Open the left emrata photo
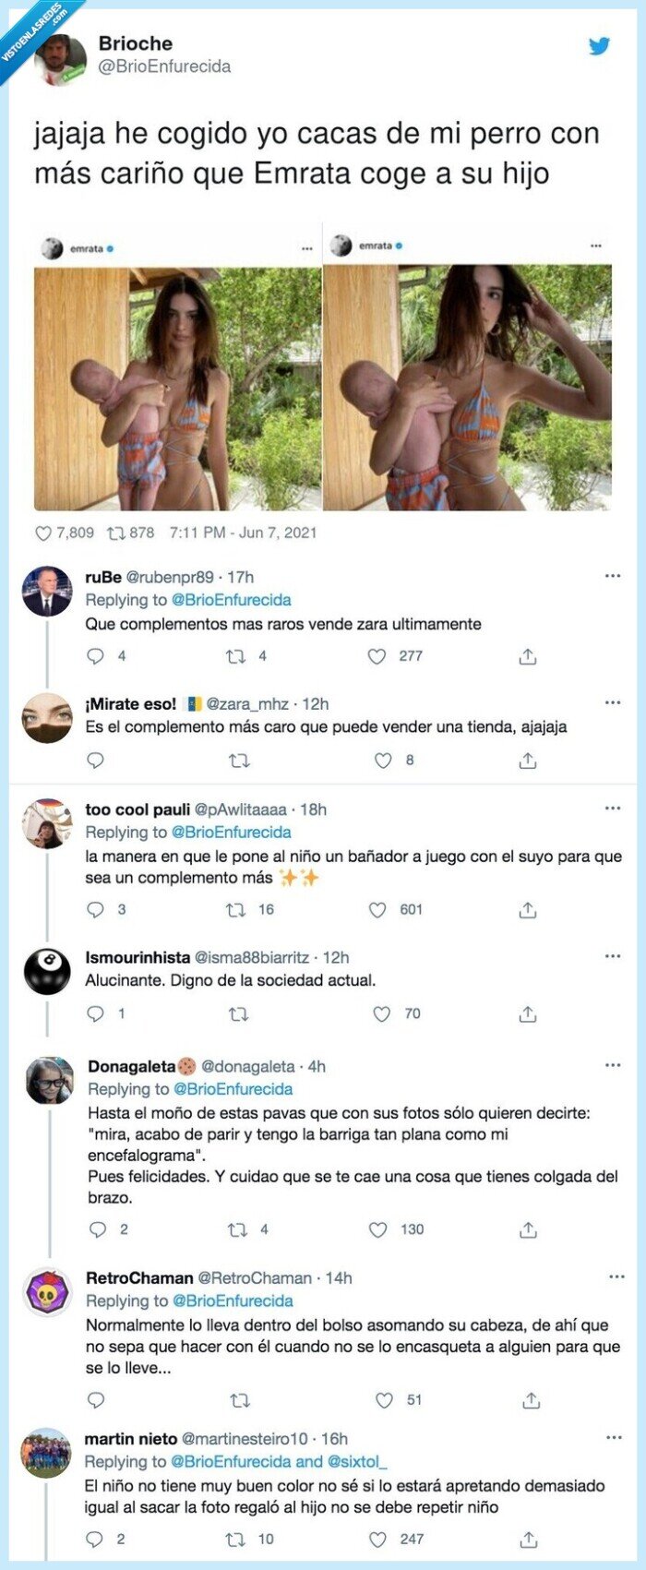 click(x=178, y=388)
